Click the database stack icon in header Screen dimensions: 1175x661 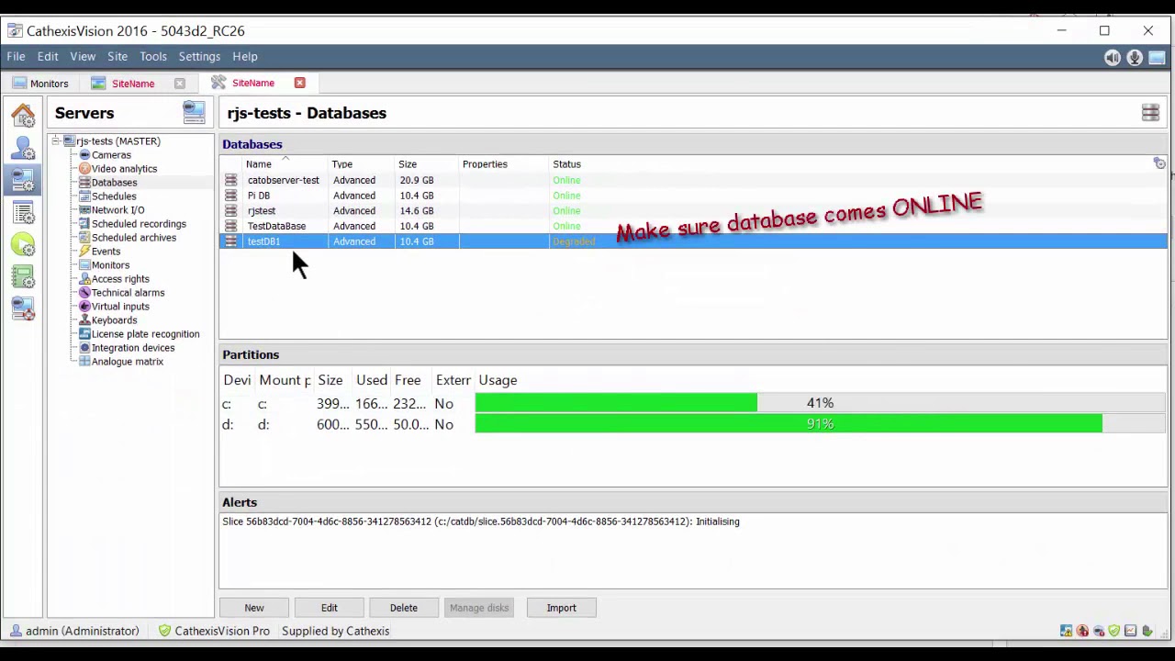coord(1150,113)
